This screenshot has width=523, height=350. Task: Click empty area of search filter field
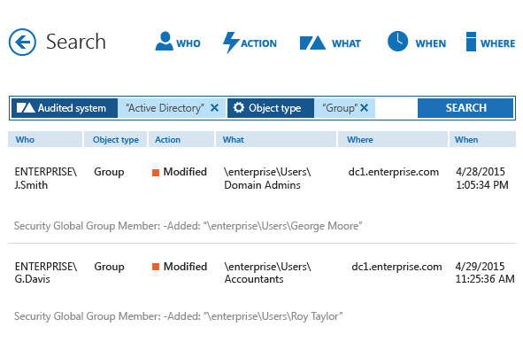(396, 108)
